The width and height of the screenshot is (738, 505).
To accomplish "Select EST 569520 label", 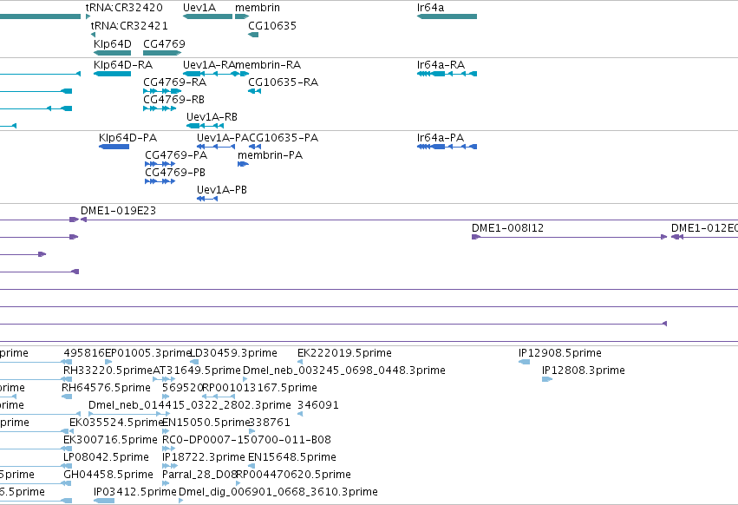I will 182,388.
